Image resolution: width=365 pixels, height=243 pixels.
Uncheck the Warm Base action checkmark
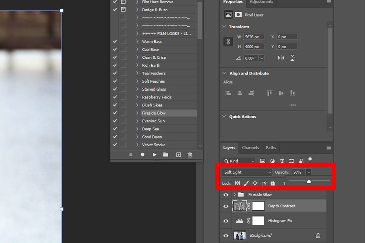click(115, 42)
